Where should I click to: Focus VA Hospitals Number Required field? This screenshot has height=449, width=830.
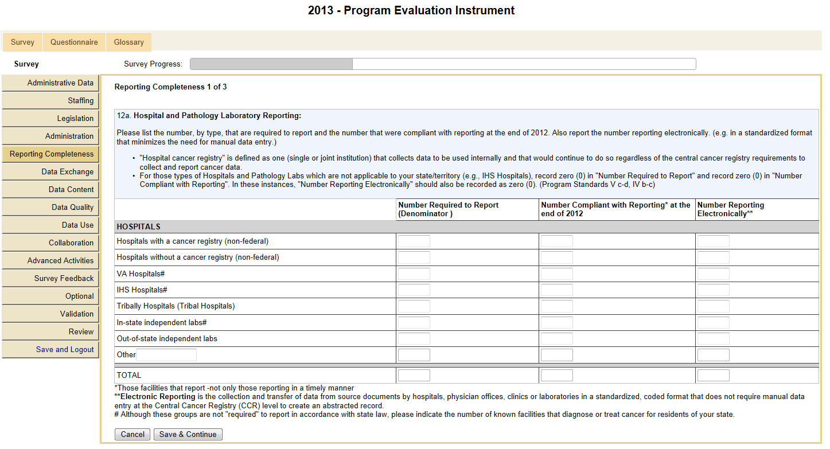point(414,274)
